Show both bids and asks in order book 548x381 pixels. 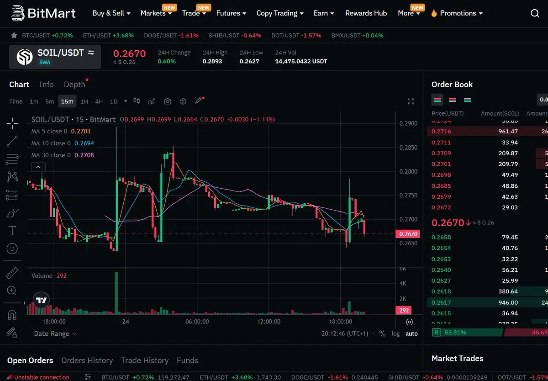tap(437, 100)
